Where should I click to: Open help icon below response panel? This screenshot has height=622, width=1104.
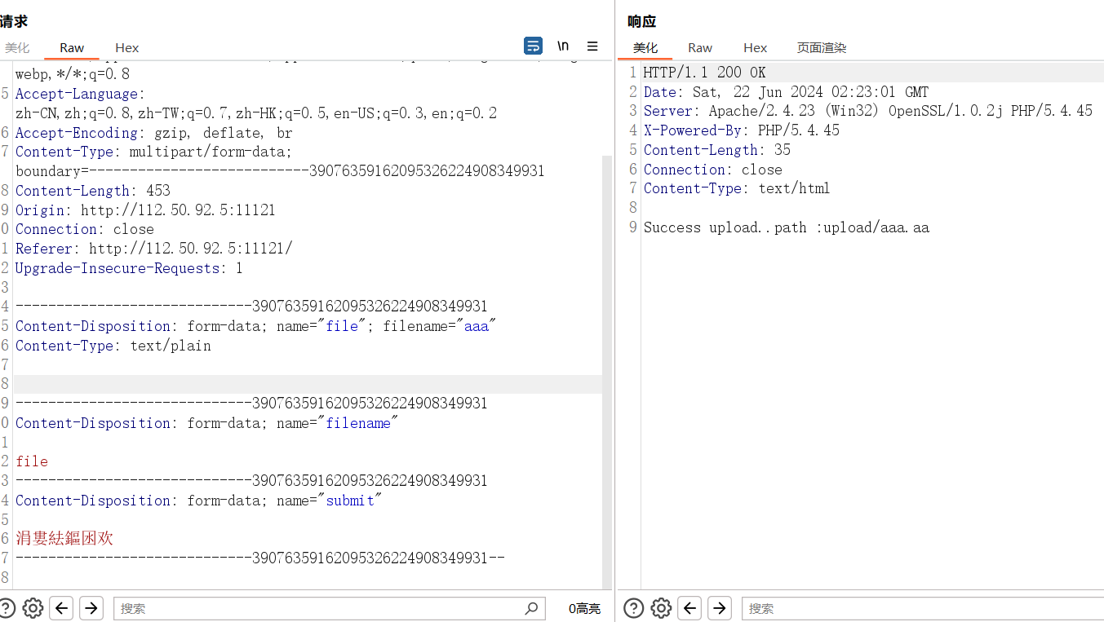pos(633,608)
